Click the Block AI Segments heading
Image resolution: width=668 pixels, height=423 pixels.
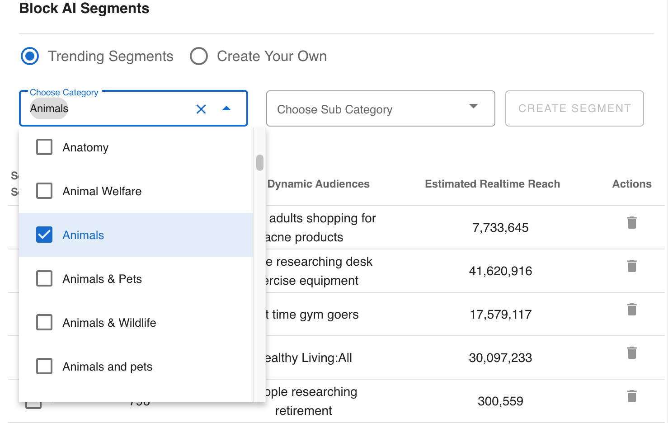coord(84,8)
